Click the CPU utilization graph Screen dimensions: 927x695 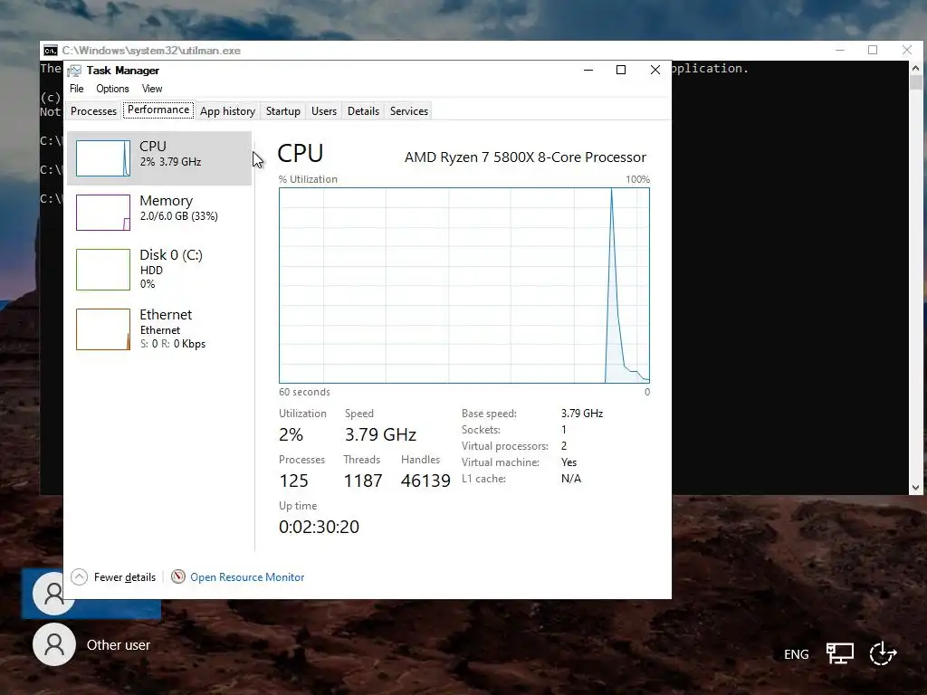pos(464,285)
